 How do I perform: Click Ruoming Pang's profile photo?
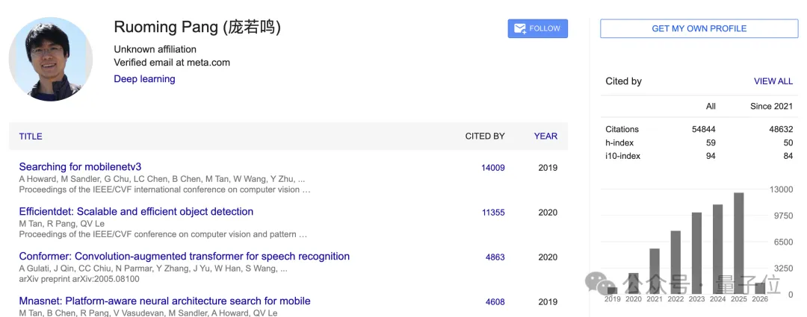pyautogui.click(x=51, y=59)
